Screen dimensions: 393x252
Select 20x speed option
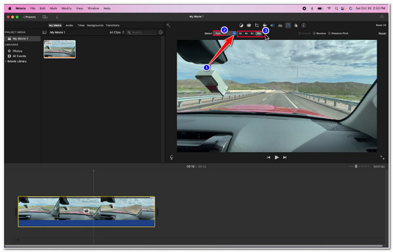(259, 33)
